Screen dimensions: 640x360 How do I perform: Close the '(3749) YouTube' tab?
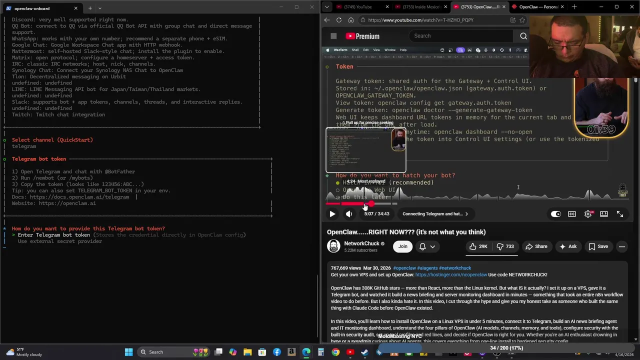387,7
